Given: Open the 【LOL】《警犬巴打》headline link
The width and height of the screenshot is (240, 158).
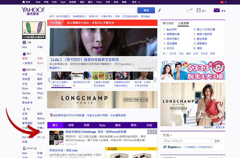Looking at the screenshot, I should (84, 60).
